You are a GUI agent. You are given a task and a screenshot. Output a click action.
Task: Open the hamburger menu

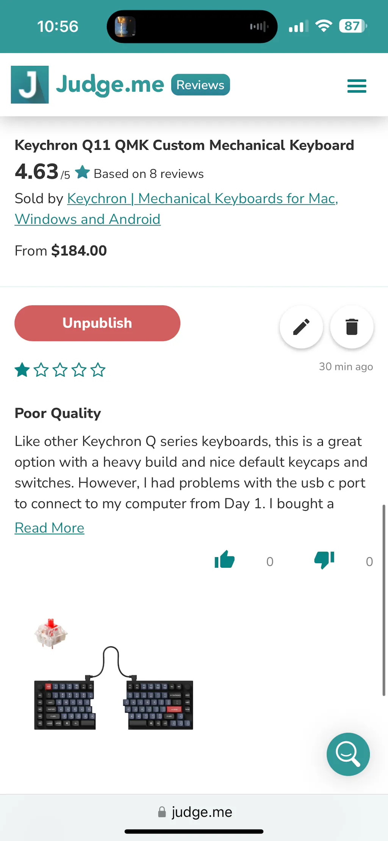coord(357,86)
